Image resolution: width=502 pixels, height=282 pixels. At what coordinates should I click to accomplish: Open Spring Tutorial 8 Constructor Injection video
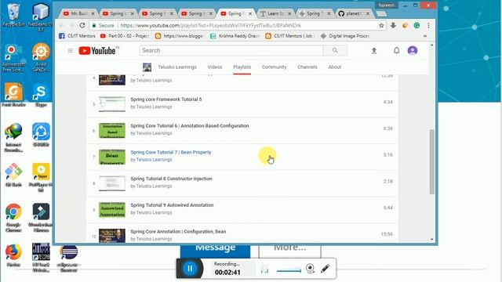pyautogui.click(x=171, y=179)
